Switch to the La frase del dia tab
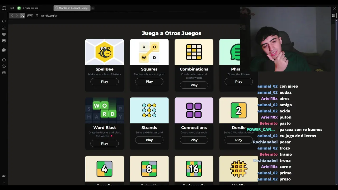This screenshot has width=338, height=190. click(34, 8)
